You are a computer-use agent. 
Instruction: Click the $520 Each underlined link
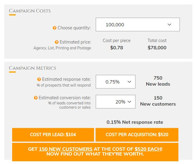[x=148, y=149]
